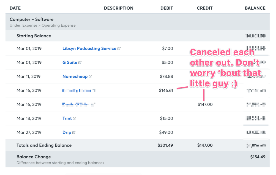Open external link icon beside Drip

(x=74, y=132)
